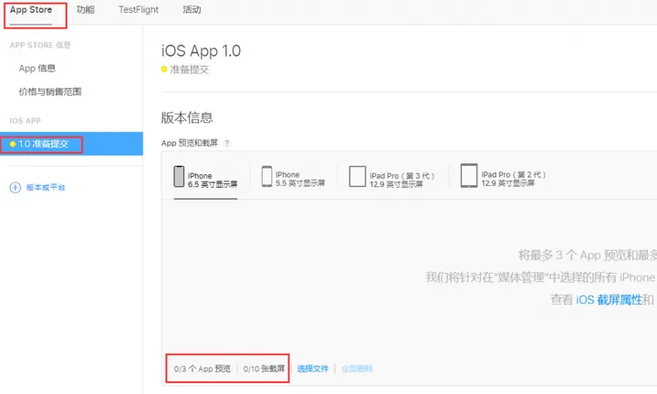Viewport: 657px width, 394px height.
Task: Click the help question mark near App 预览和截屏
Action: coord(226,143)
